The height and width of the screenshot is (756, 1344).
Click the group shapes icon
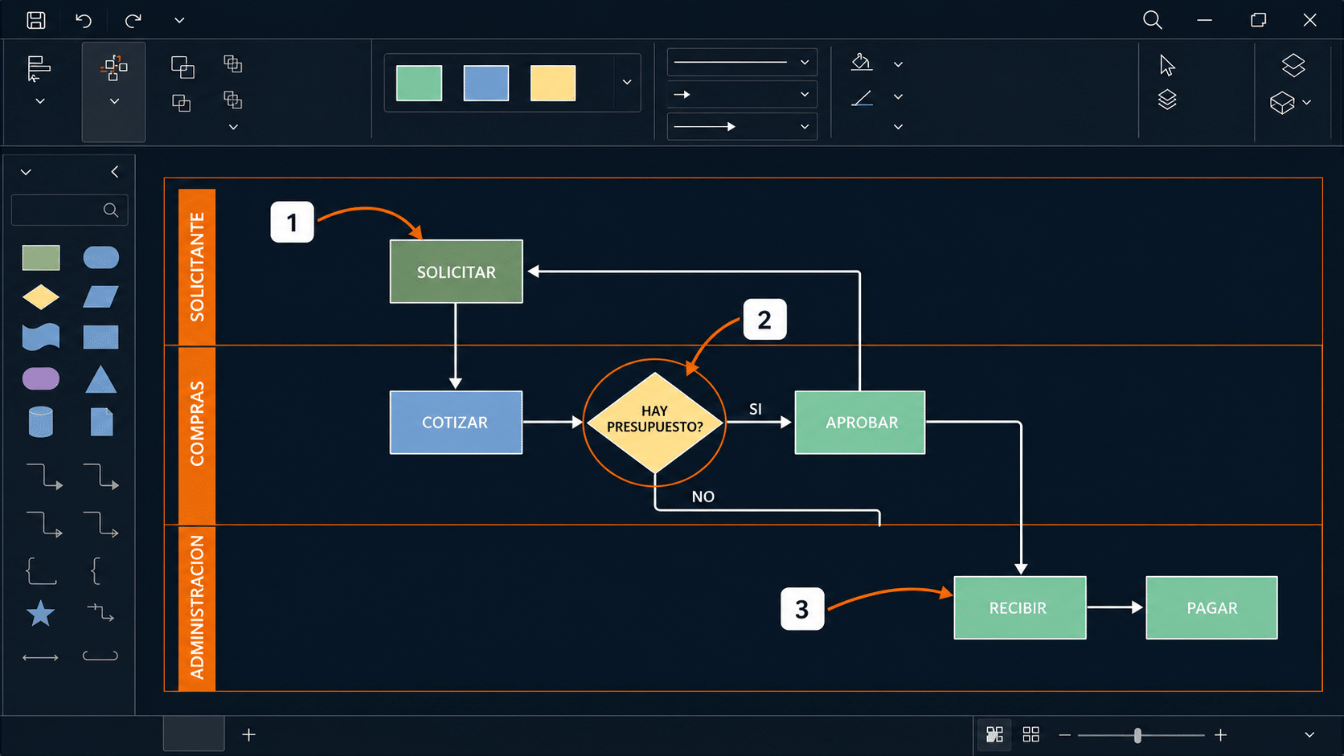(232, 63)
